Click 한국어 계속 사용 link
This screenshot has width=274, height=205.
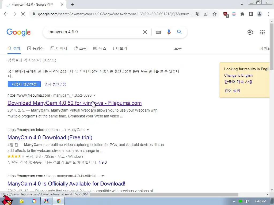[238, 82]
